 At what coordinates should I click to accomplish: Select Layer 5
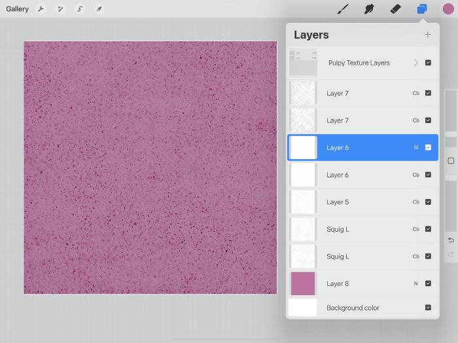362,202
